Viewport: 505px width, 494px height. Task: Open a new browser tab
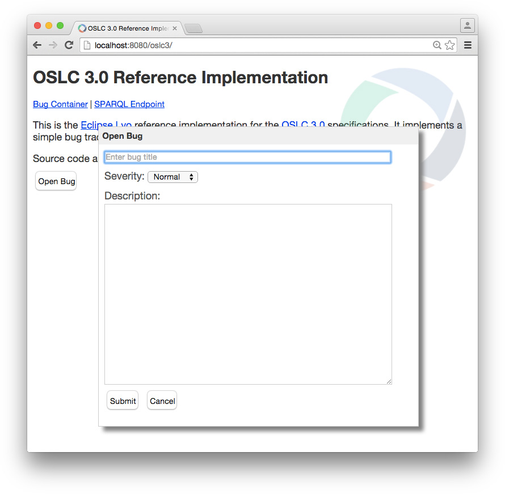[193, 29]
